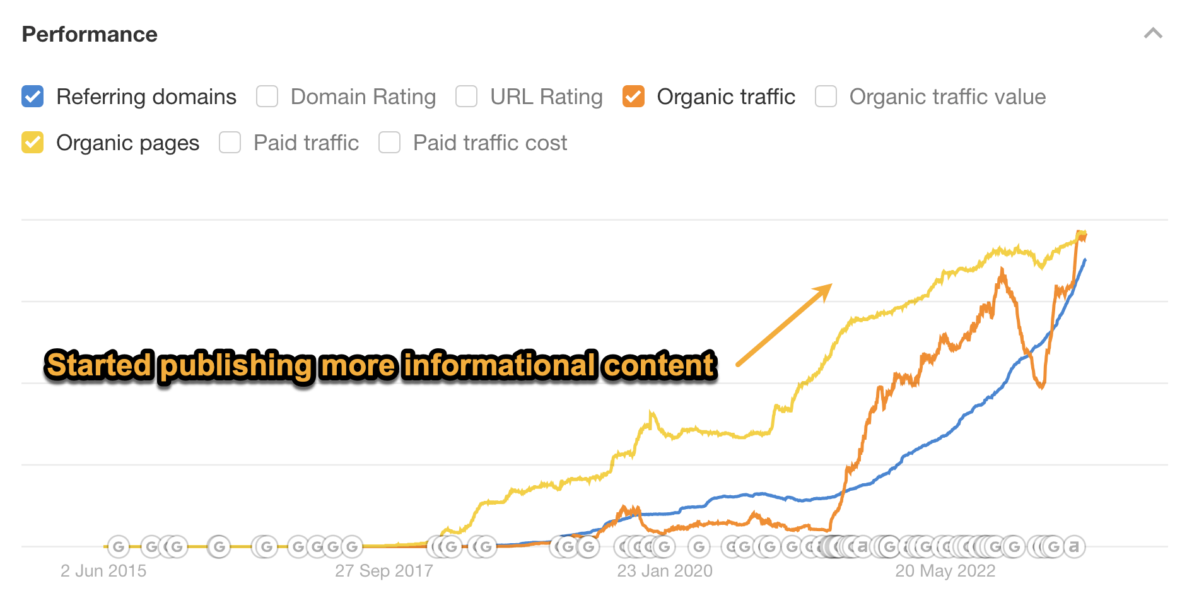Select the lone Google update marker midway between the G clusters
The width and height of the screenshot is (1187, 593).
pos(219,546)
